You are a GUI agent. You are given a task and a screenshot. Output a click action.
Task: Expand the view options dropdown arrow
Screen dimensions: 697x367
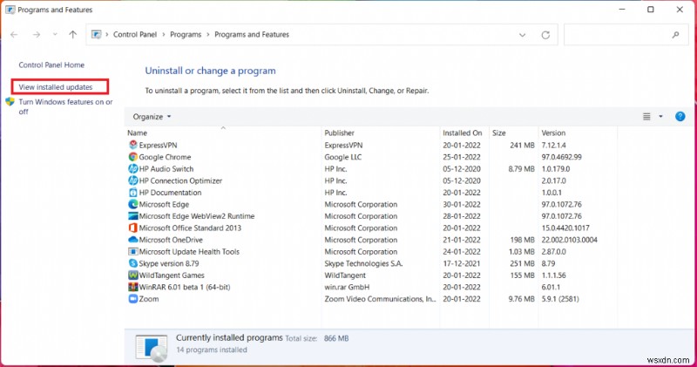coord(660,117)
